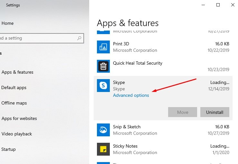
Task: Open Offline maps settings page
Action: (14, 103)
